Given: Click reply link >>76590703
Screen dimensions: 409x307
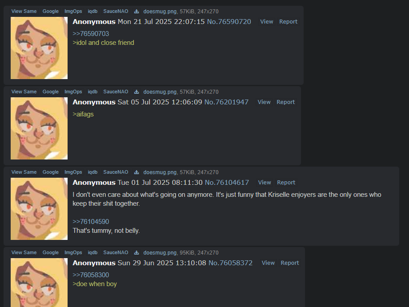Looking at the screenshot, I should coord(91,34).
